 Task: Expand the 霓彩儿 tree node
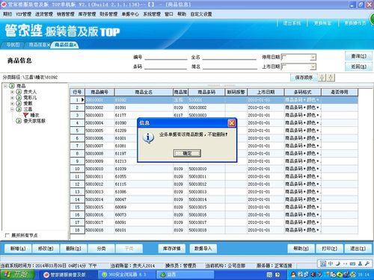click(12, 98)
